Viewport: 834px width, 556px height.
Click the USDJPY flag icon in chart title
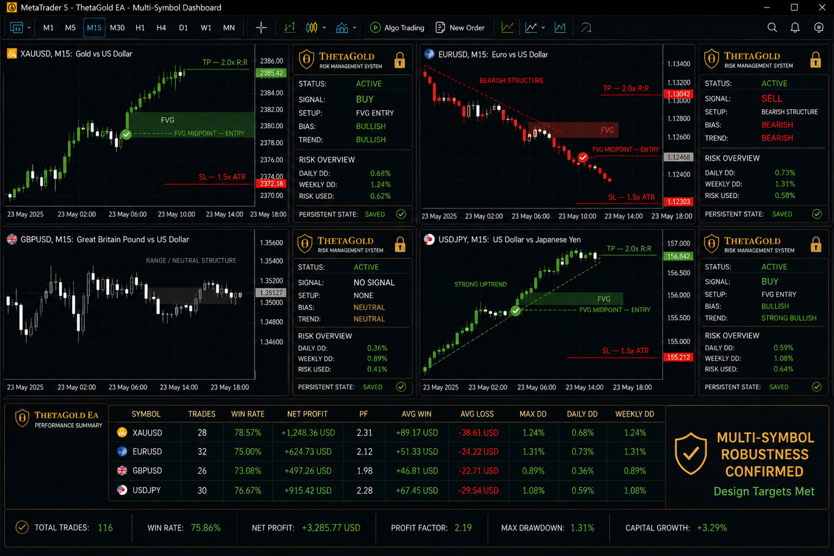click(429, 239)
